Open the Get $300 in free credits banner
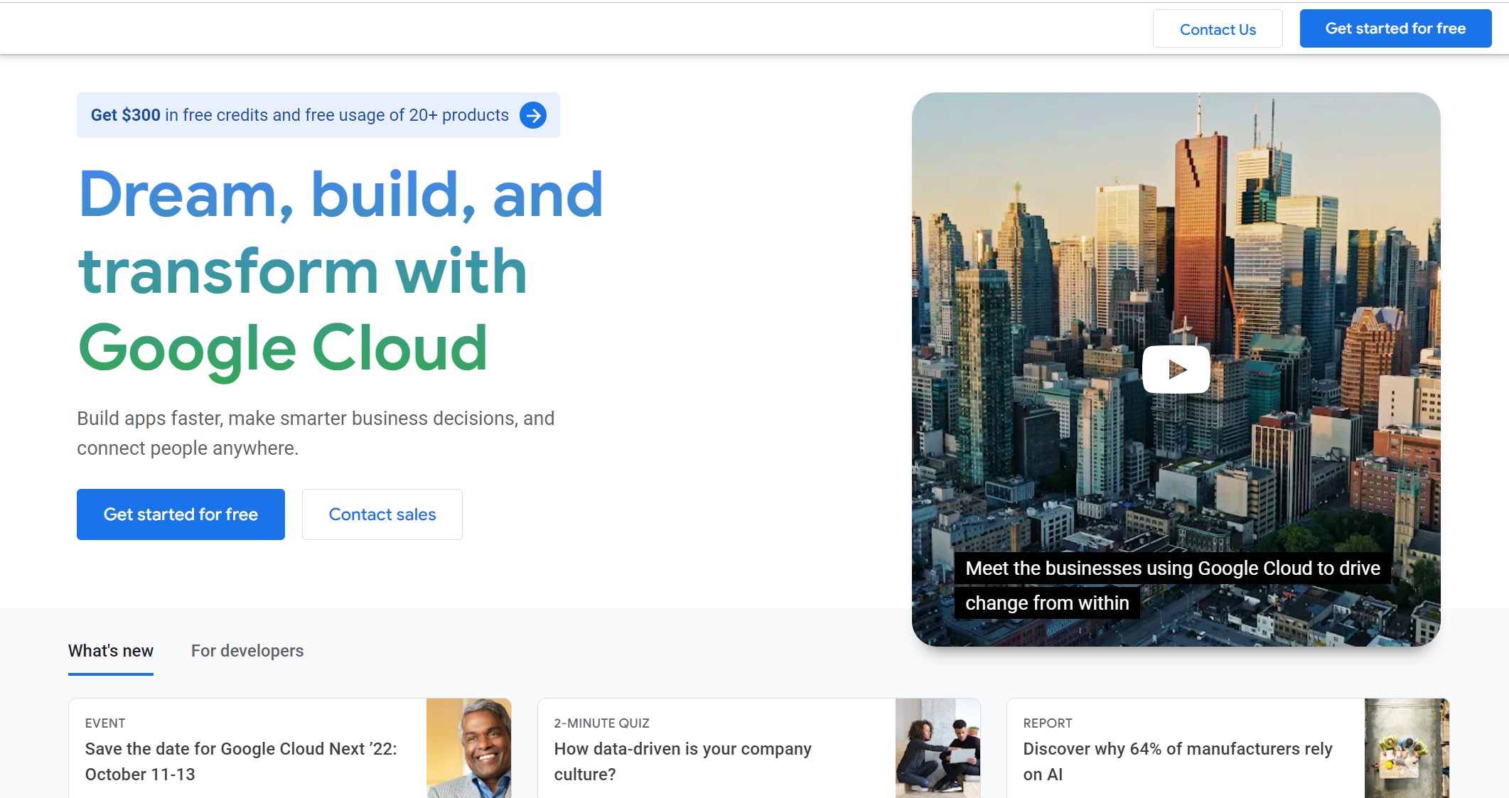This screenshot has height=798, width=1509. [x=318, y=115]
